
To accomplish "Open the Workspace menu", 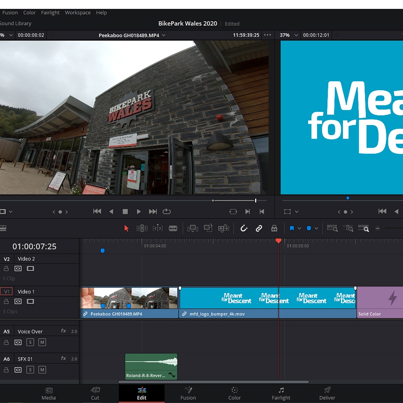I will tap(78, 13).
